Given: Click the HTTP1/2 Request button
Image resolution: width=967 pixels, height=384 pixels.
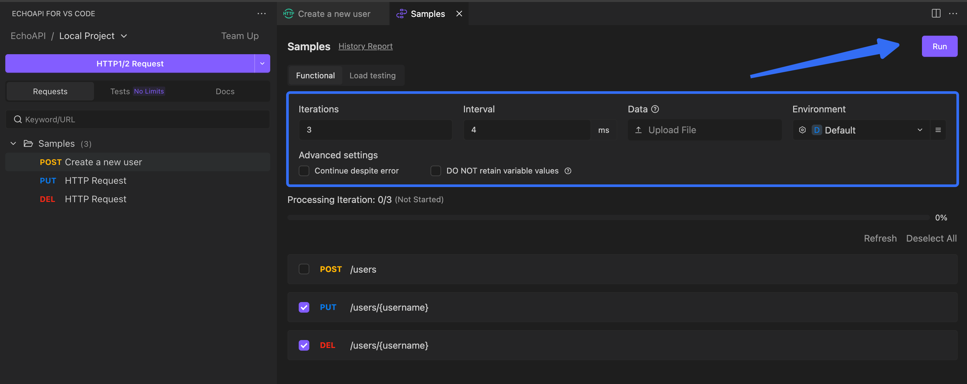Looking at the screenshot, I should [x=130, y=63].
